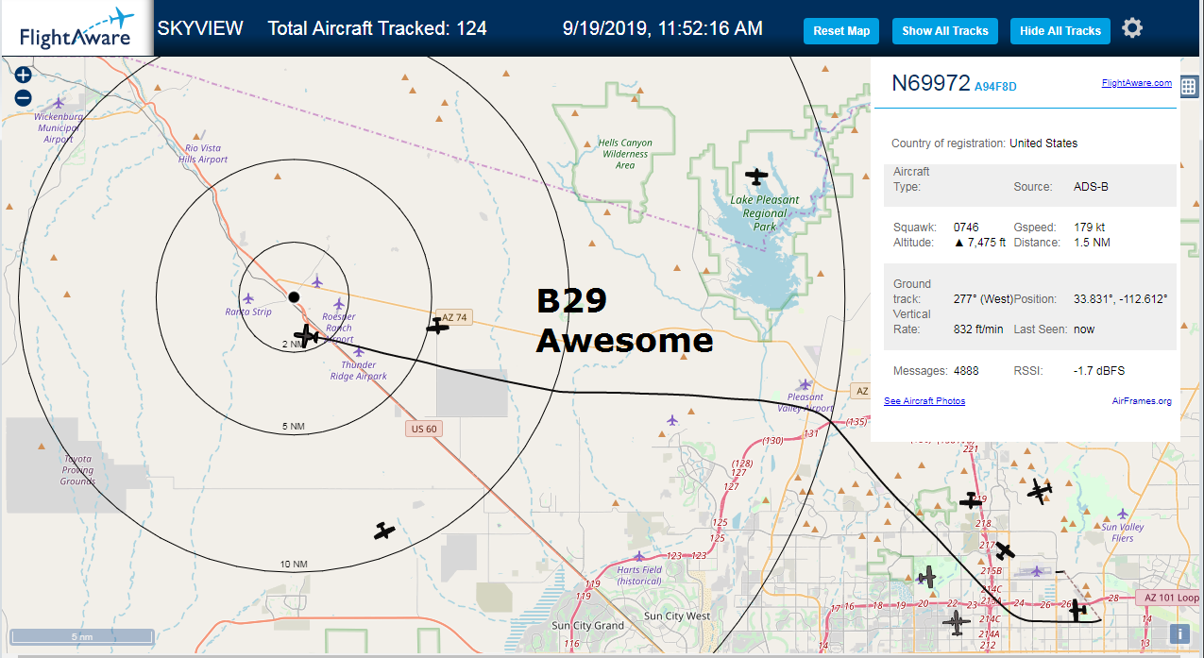Click the SKYVIEW title

200,28
